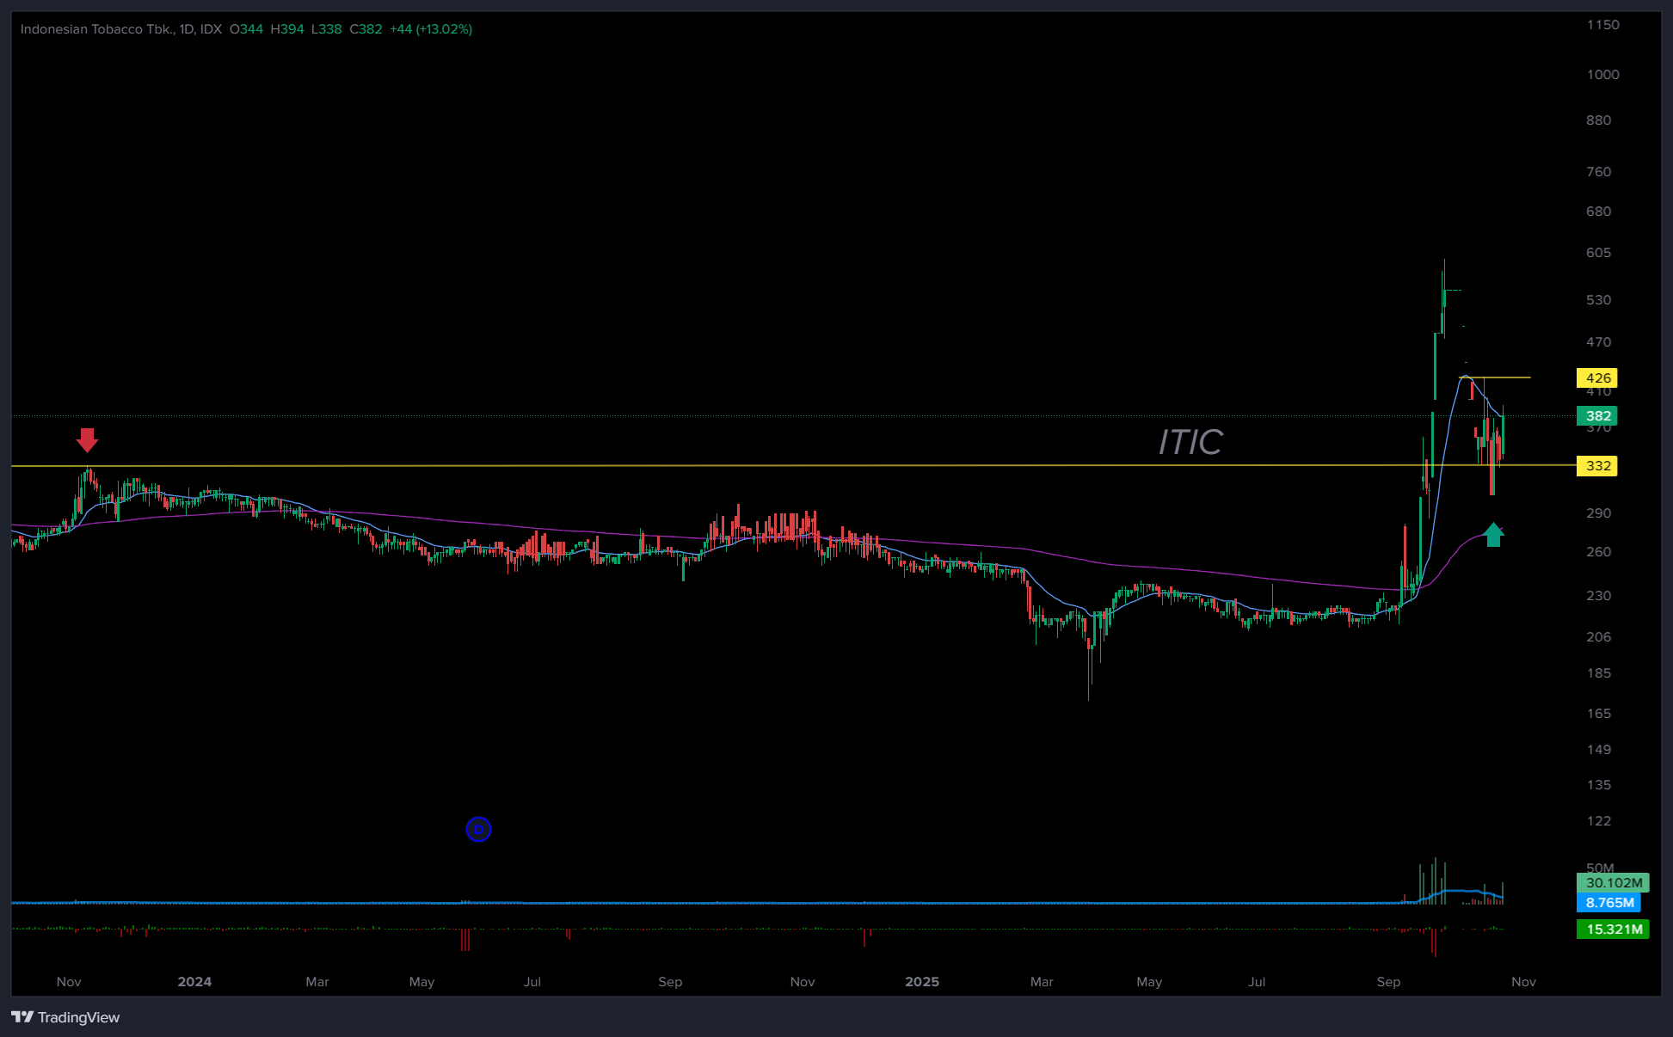This screenshot has height=1037, width=1673.
Task: Click the green 382 current price label
Action: [x=1596, y=416]
